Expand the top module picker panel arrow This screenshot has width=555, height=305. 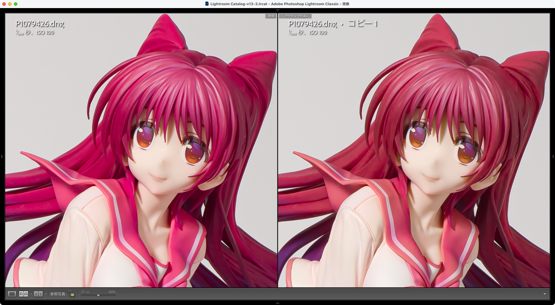tap(277, 10)
